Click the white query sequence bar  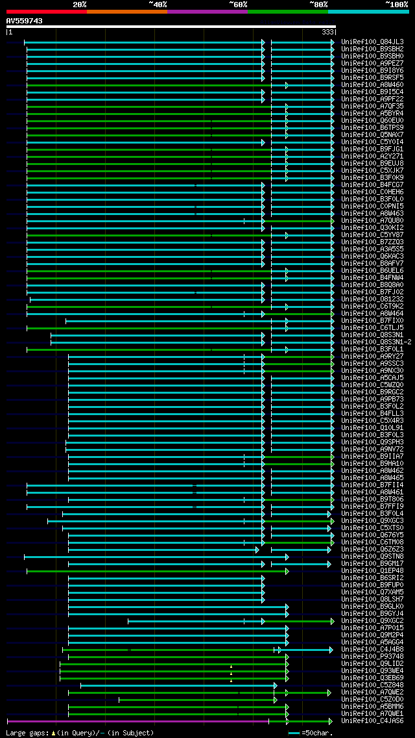(171, 27)
